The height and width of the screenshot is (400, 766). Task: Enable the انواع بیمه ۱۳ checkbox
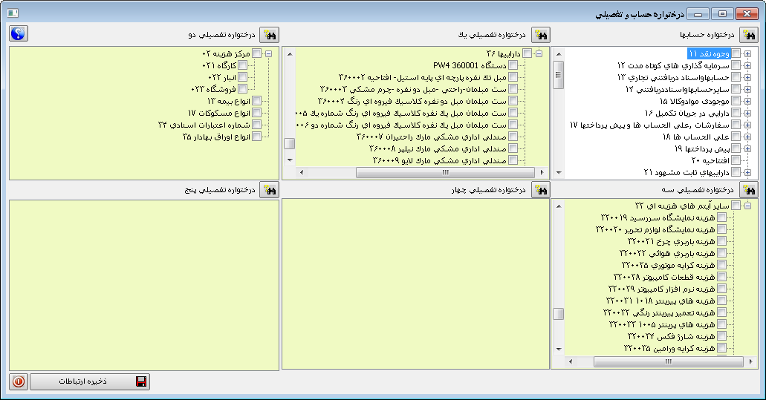click(x=256, y=101)
